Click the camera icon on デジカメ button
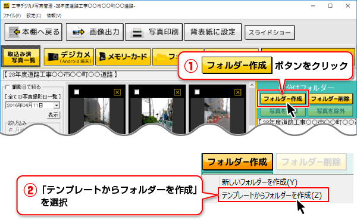Viewport: 357px width, 220px height. [53, 57]
